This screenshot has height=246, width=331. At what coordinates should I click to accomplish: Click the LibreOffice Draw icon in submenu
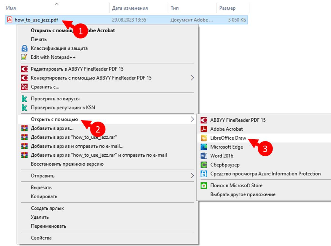pos(204,138)
